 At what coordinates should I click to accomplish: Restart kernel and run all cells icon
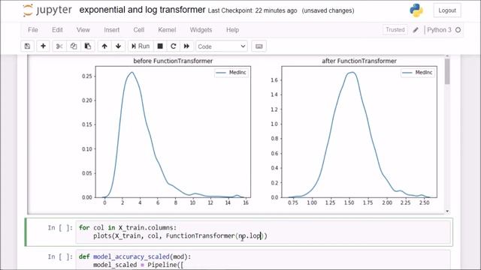pyautogui.click(x=186, y=46)
